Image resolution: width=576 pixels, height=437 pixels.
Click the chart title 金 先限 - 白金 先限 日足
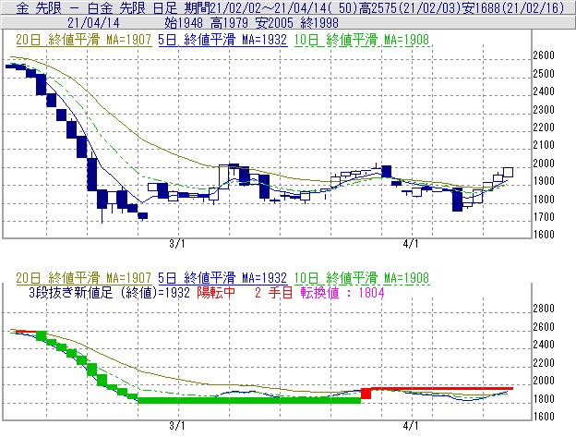(x=97, y=7)
